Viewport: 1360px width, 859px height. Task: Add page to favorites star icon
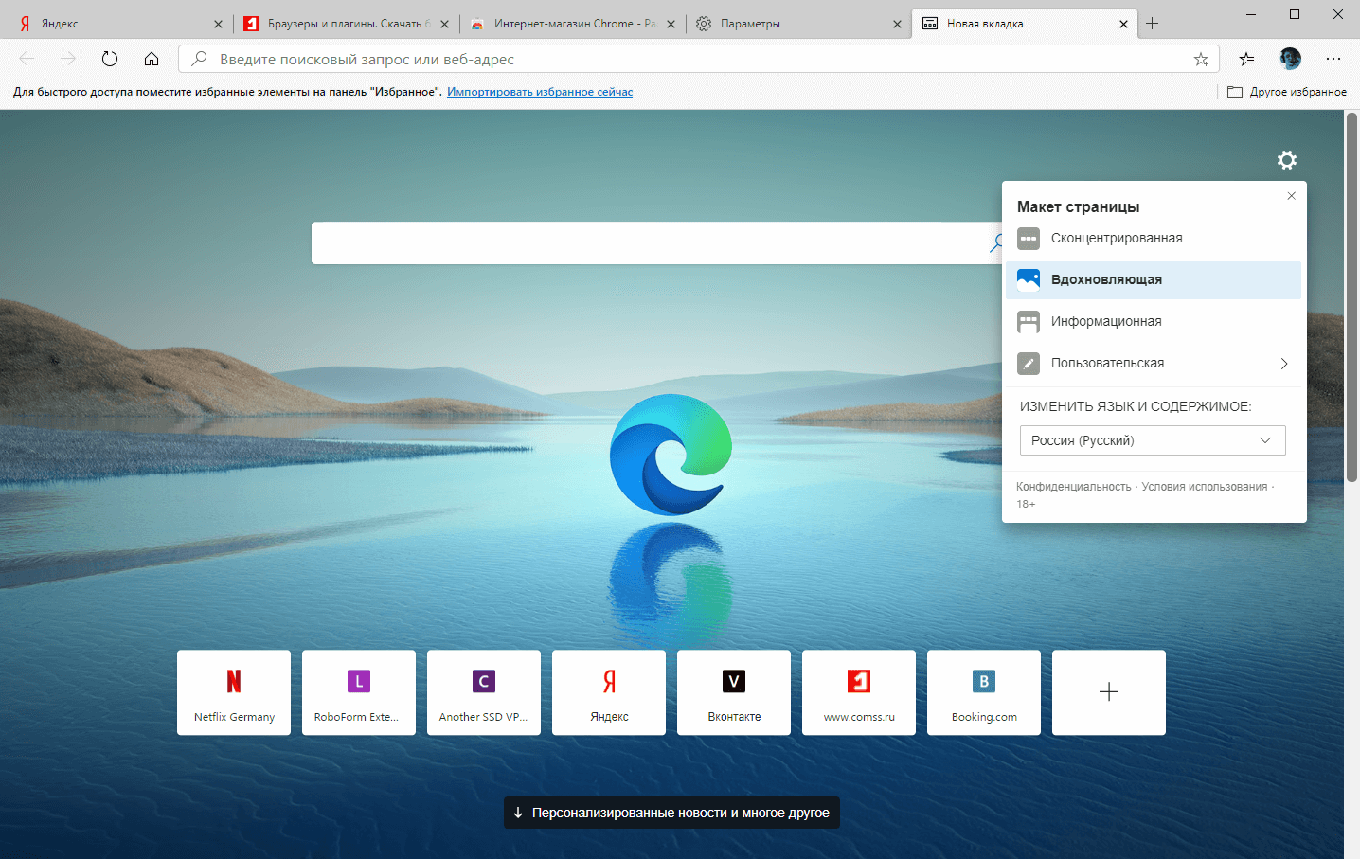(x=1201, y=59)
